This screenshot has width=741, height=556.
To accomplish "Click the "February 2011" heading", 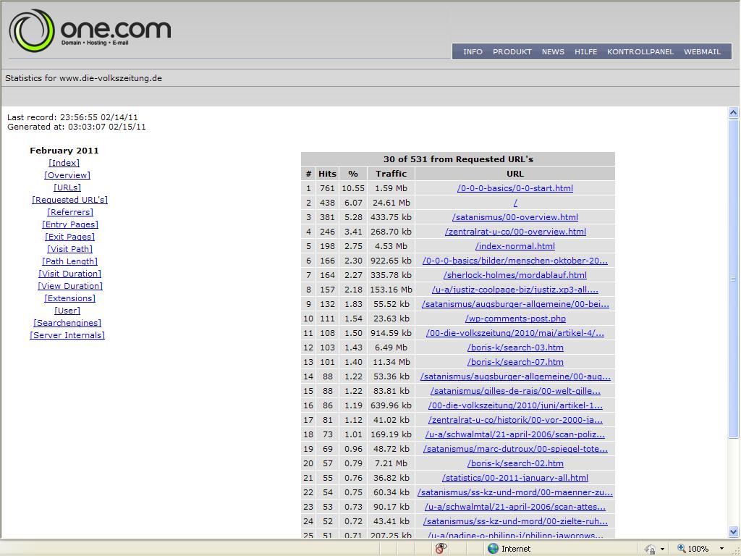I will click(x=64, y=151).
